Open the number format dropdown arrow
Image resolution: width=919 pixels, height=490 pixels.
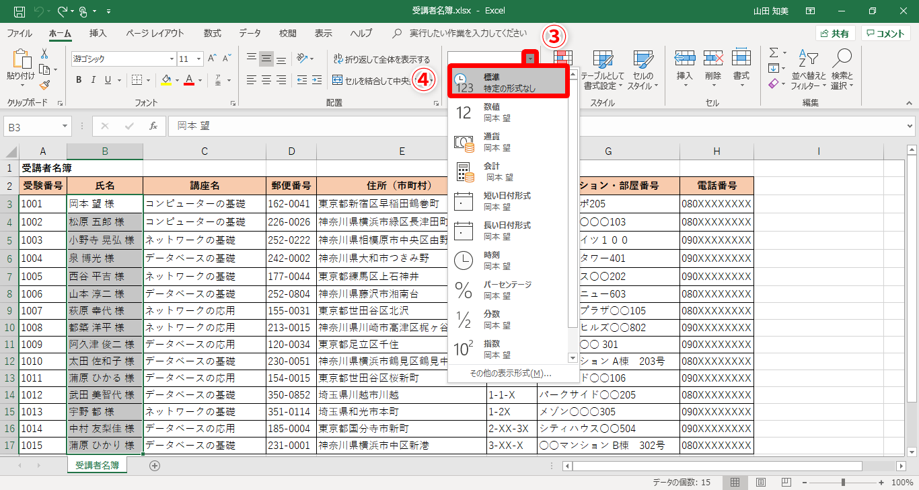(531, 59)
